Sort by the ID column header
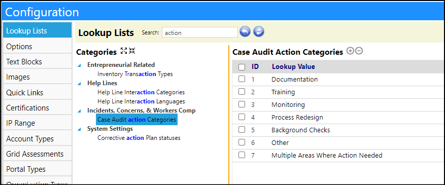This screenshot has width=445, height=185. tap(255, 66)
